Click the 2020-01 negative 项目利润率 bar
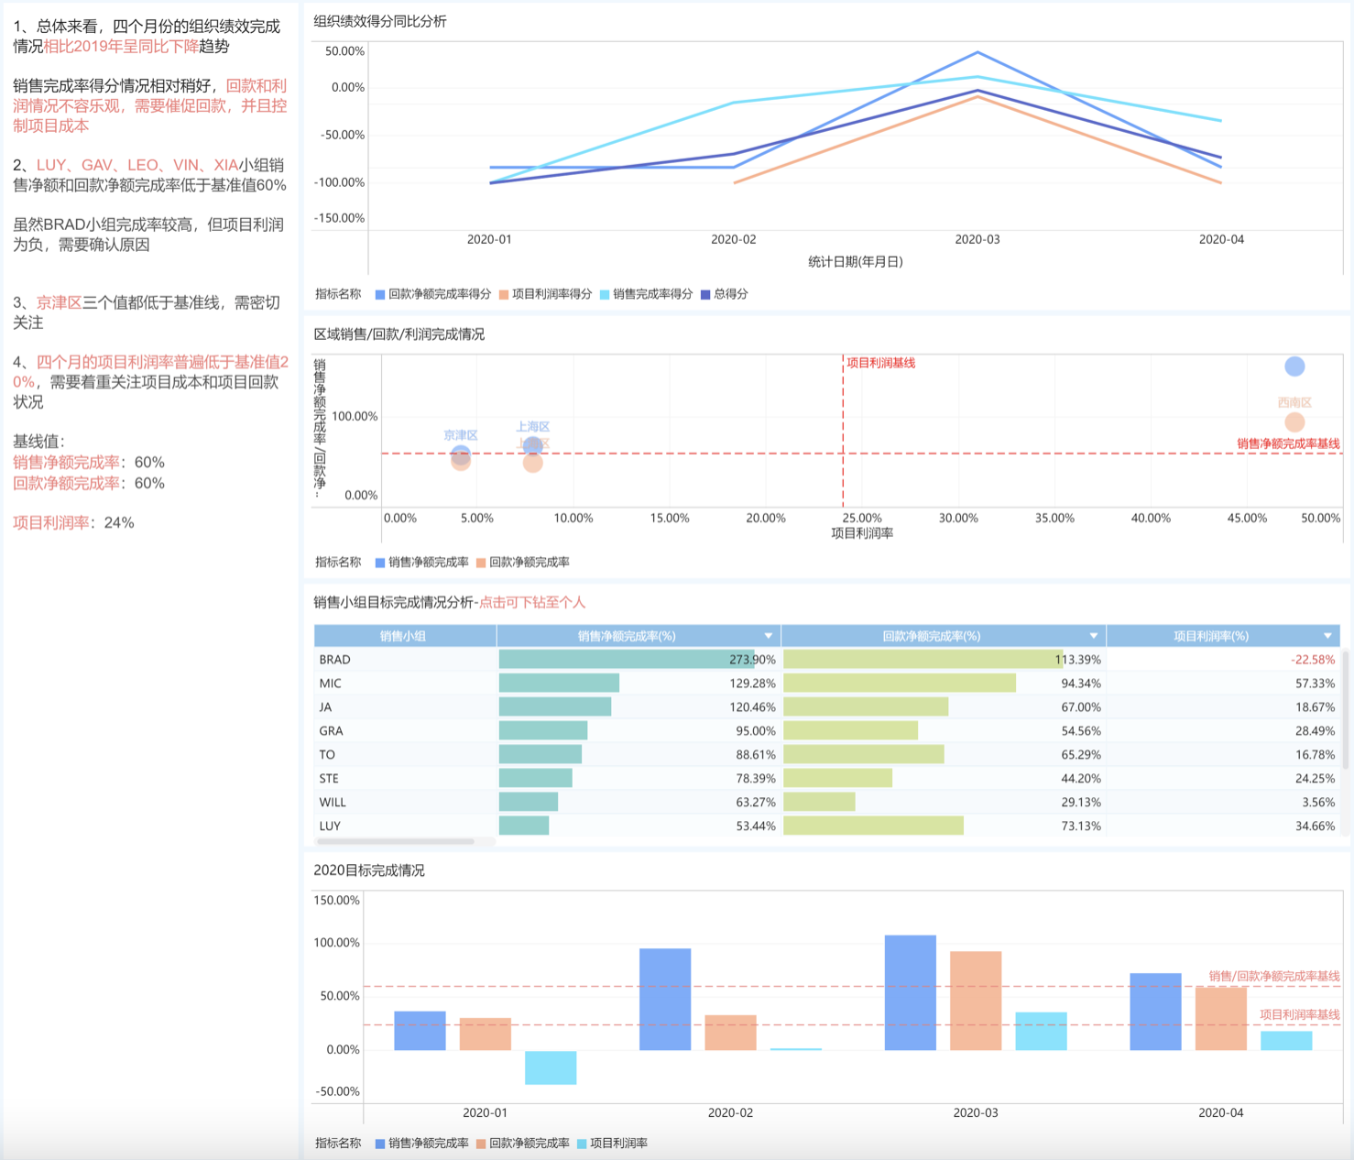The width and height of the screenshot is (1354, 1160). (551, 1067)
